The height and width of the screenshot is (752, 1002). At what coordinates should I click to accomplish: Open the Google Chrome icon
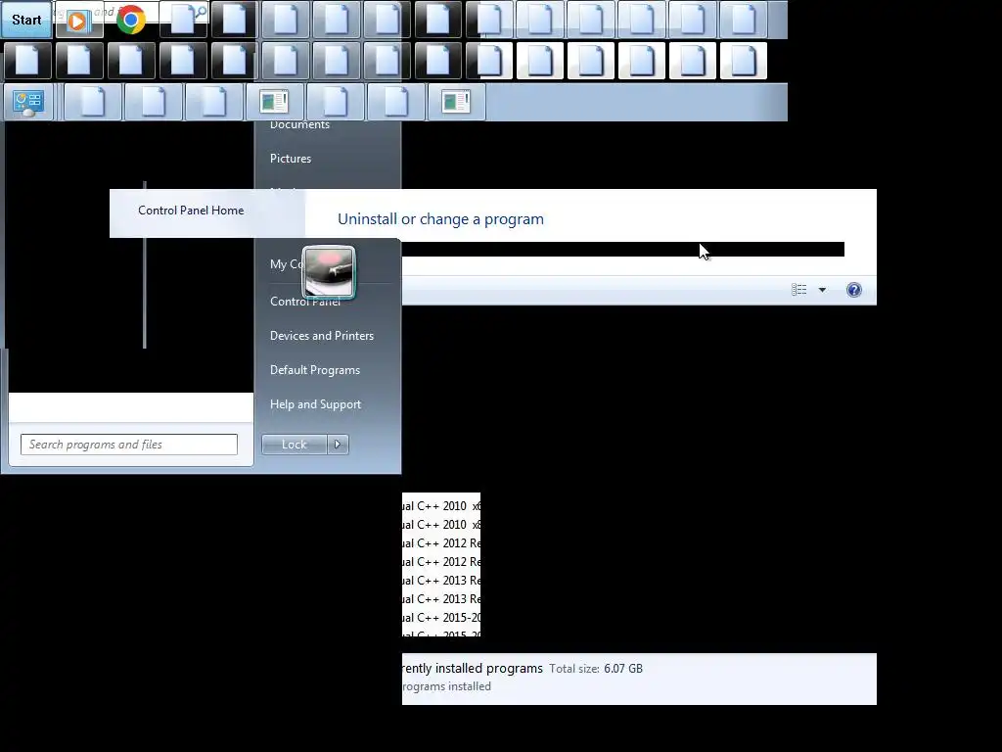point(131,20)
